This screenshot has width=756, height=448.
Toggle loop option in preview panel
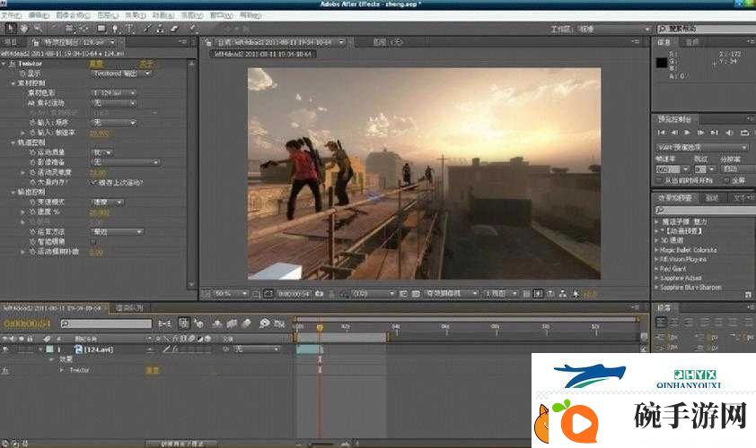click(x=745, y=133)
